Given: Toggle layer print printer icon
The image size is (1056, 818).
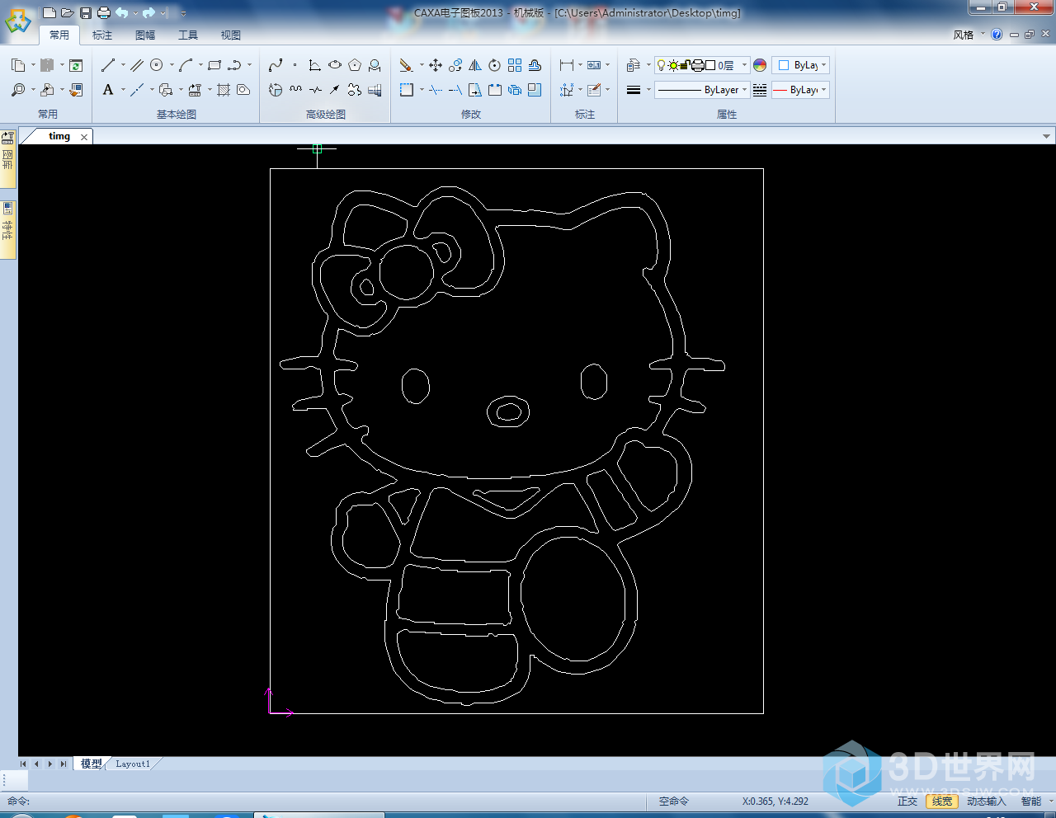Looking at the screenshot, I should [698, 65].
